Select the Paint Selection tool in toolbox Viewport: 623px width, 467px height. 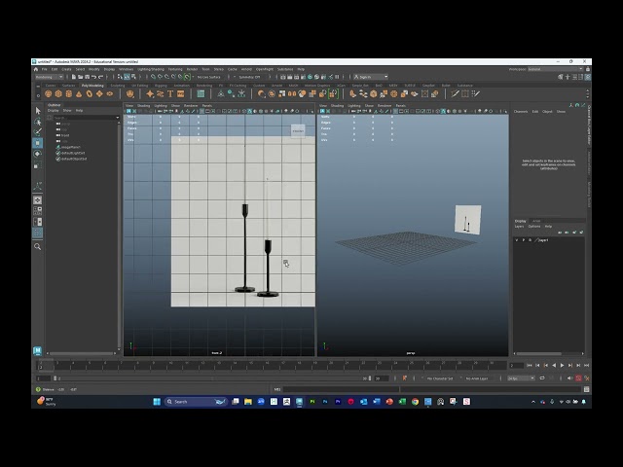coord(38,132)
